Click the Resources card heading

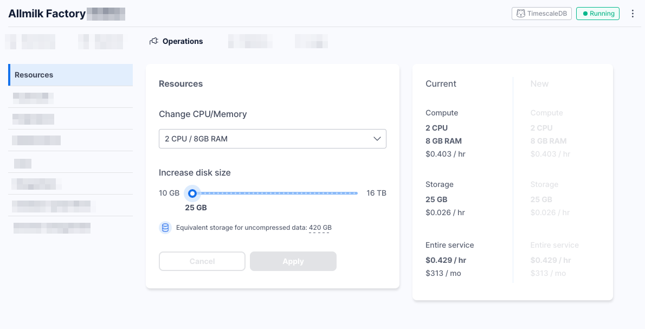coord(180,84)
